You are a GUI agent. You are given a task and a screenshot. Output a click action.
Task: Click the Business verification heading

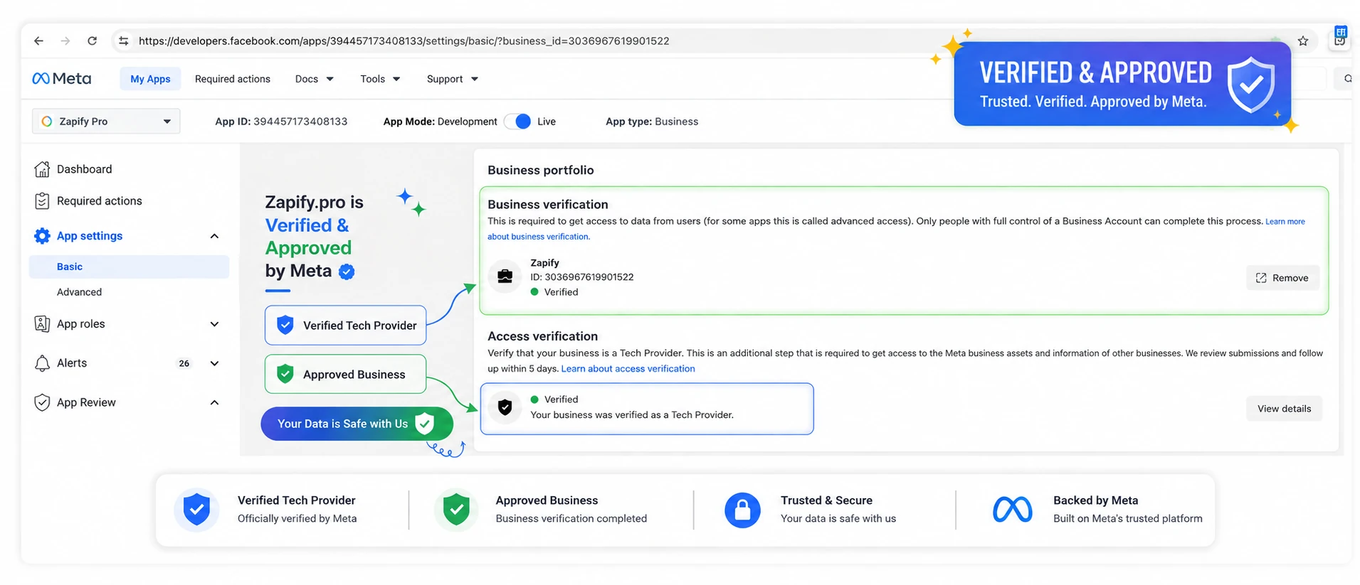pos(547,205)
